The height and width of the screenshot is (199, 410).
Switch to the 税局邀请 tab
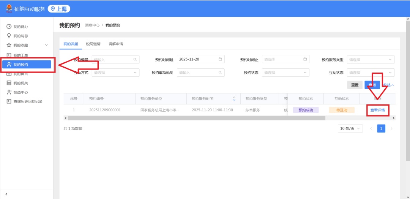click(93, 44)
